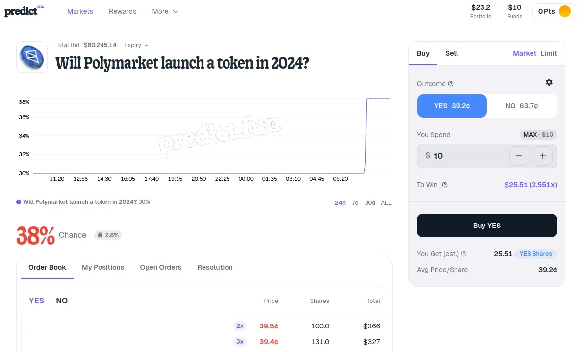Click the Buy YES button
Screen dimensions: 584x352
[487, 226]
